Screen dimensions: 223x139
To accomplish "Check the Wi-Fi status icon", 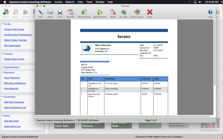I will tap(190, 2).
